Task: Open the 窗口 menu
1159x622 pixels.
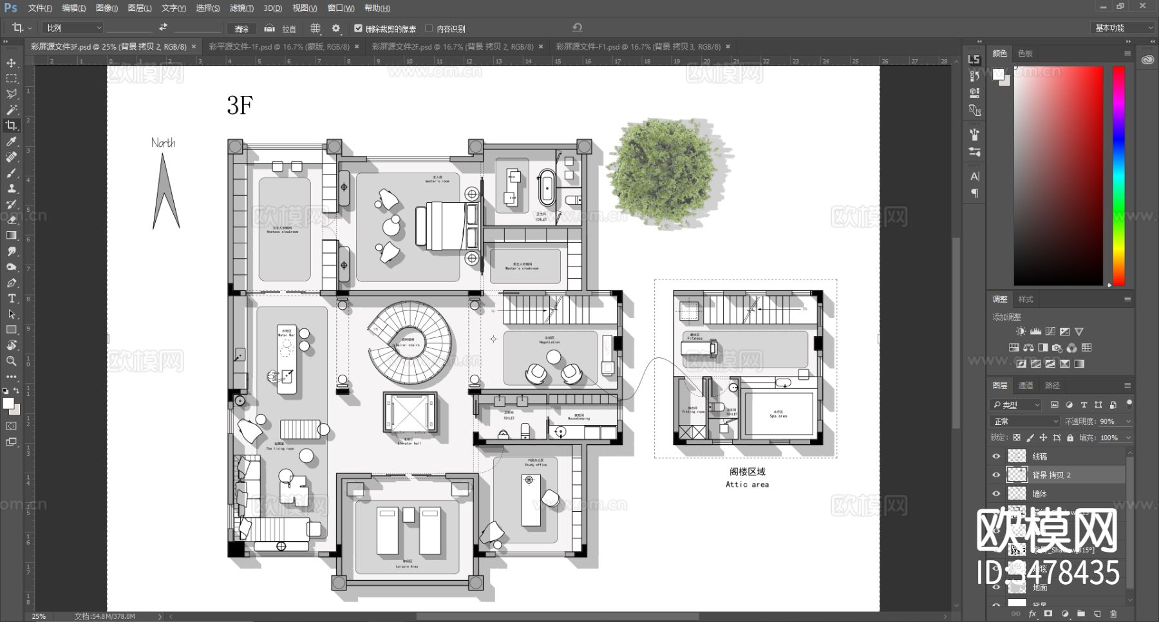Action: pos(341,8)
